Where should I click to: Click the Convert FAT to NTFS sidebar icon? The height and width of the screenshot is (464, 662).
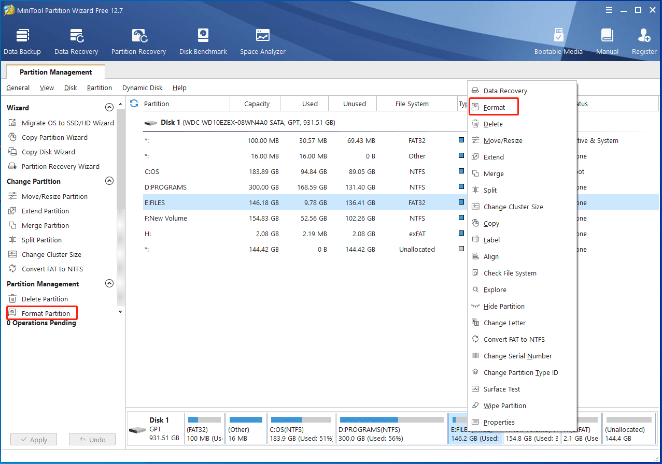point(12,269)
